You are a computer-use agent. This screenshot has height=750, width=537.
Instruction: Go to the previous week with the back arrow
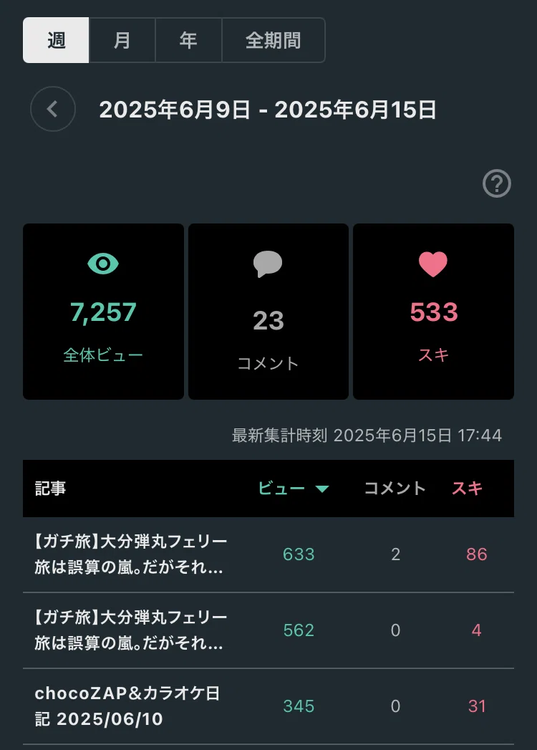click(x=52, y=109)
